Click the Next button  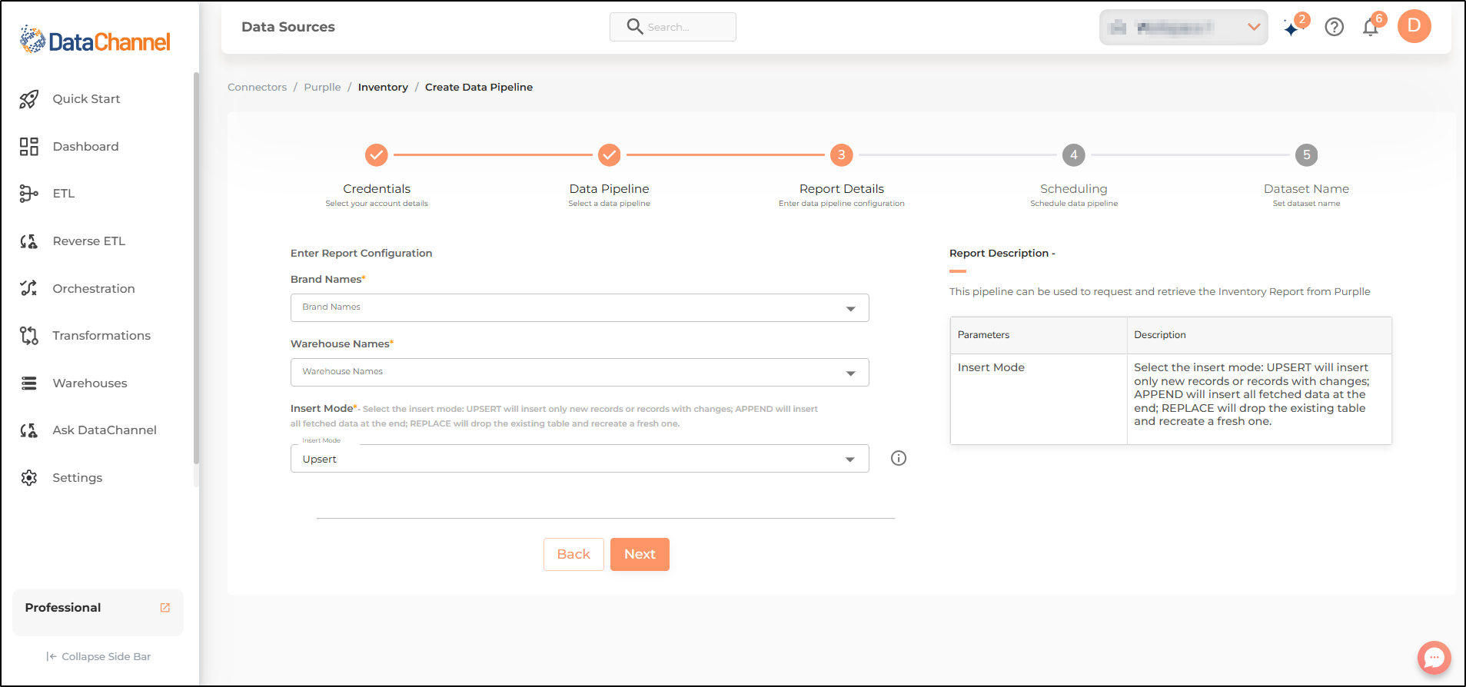[640, 554]
